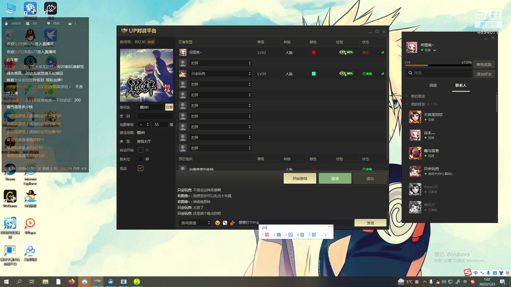The height and width of the screenshot is (287, 511).
Task: Open the 只会玩兜 slot dropdown
Action: click(x=221, y=74)
